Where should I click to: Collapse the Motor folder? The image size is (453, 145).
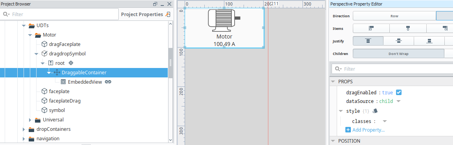(30, 35)
